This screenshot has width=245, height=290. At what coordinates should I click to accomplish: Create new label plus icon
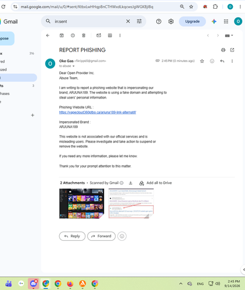tap(33, 115)
